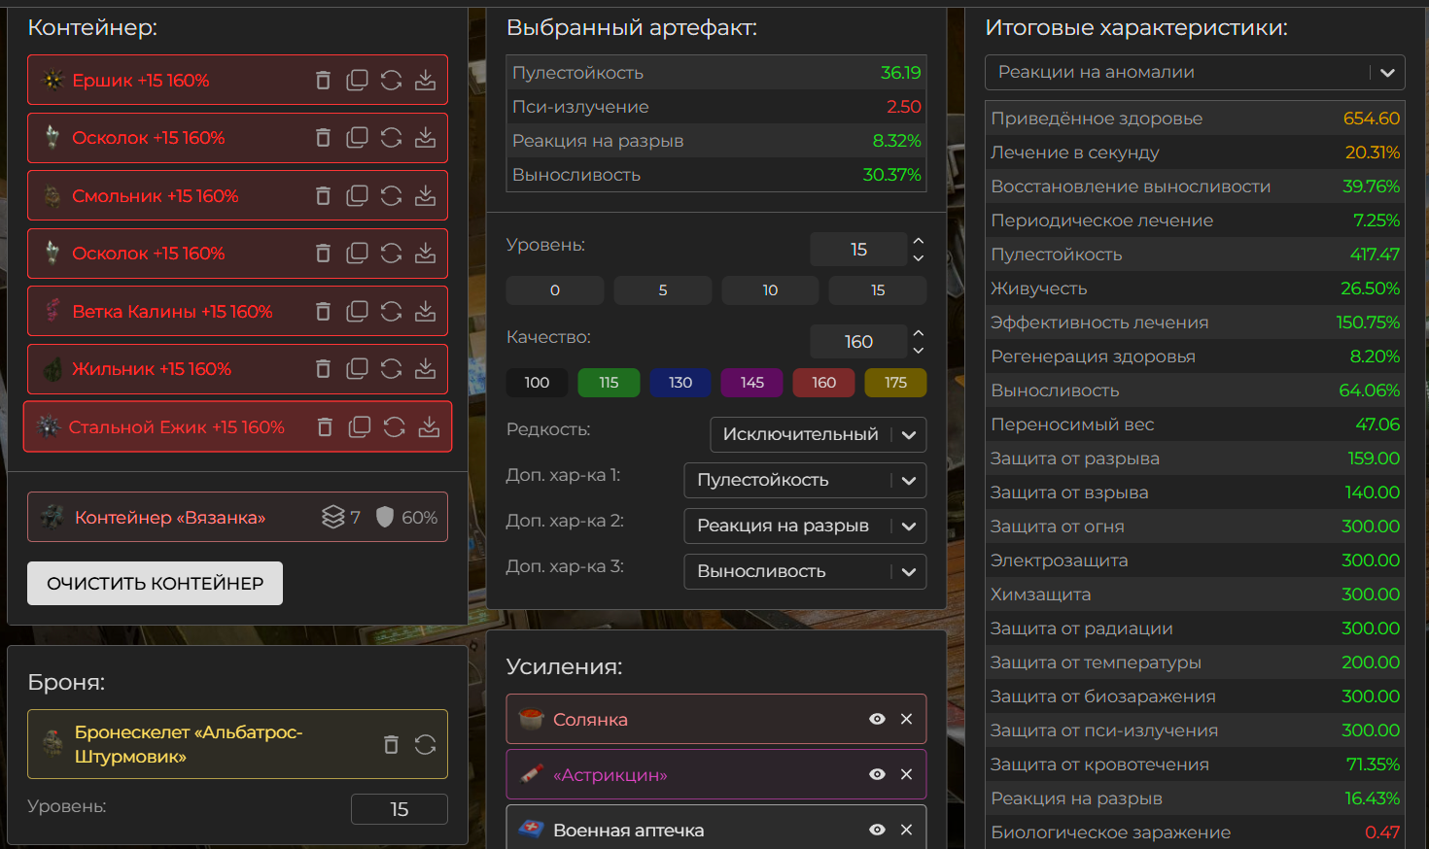Screen dimensions: 1429x849
Task: Duplicate the Смольник +15 artifact
Action: [357, 196]
